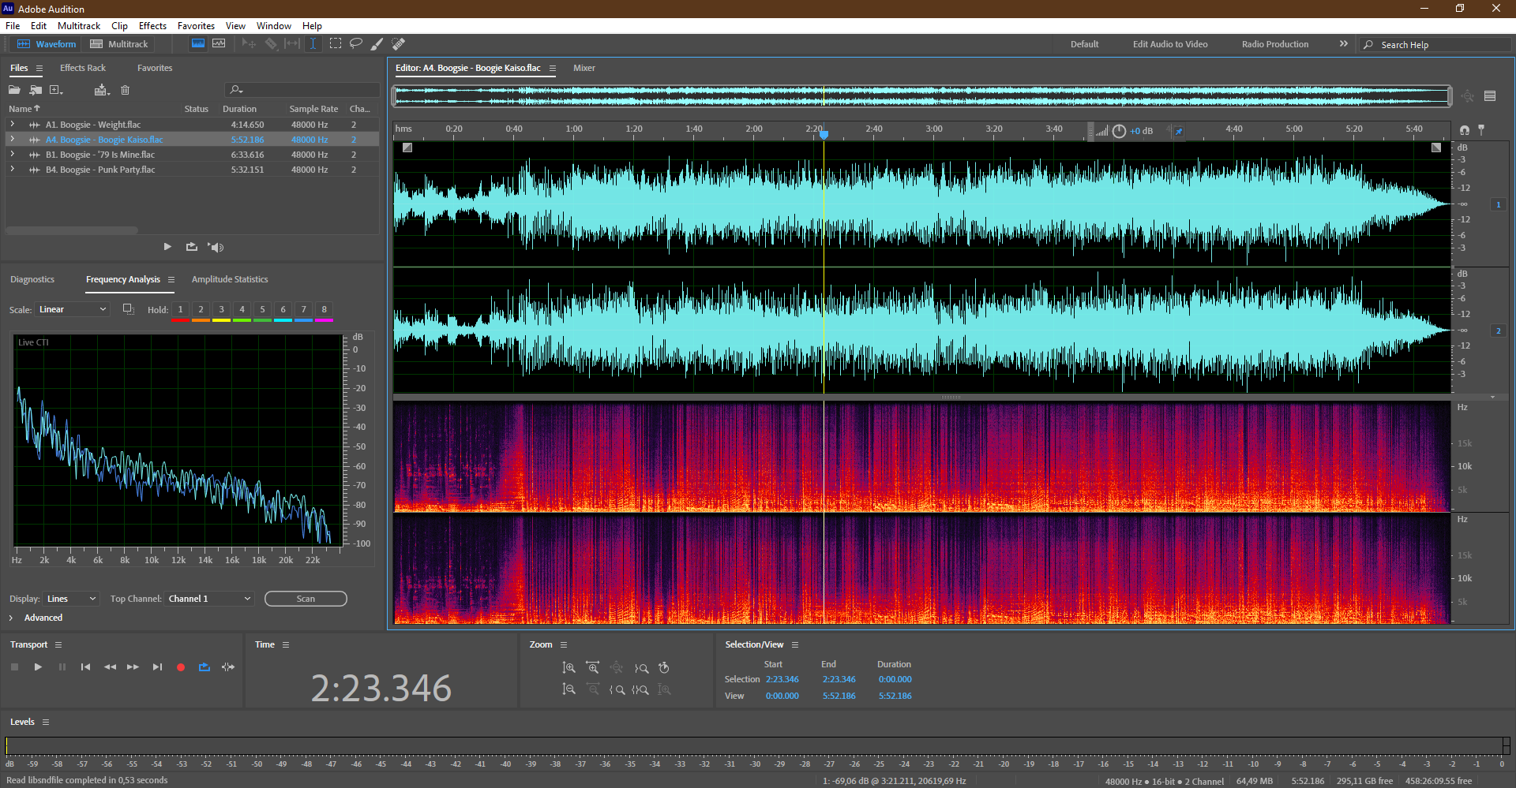Switch to Mixer tab
The height and width of the screenshot is (788, 1516).
click(584, 68)
